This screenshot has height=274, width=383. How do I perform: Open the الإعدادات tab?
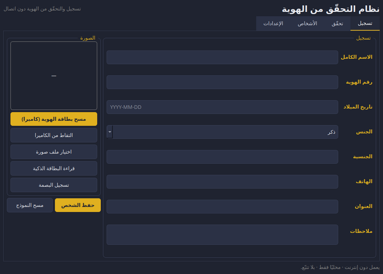273,24
